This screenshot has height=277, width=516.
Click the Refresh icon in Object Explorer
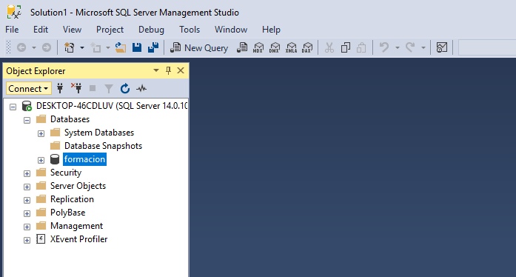click(125, 88)
